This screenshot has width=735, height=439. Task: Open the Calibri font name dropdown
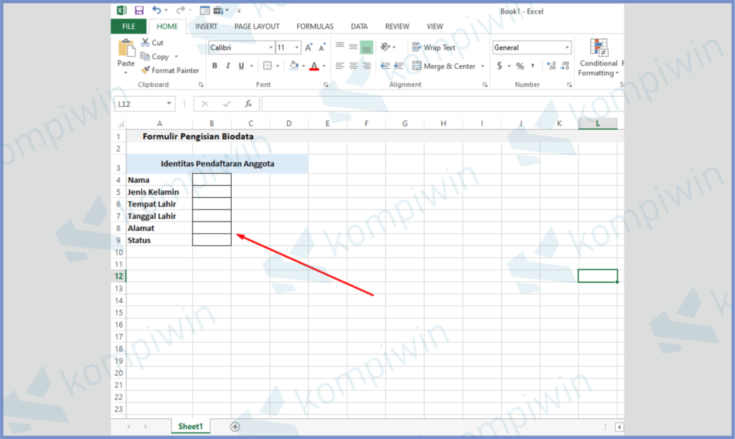[x=271, y=47]
